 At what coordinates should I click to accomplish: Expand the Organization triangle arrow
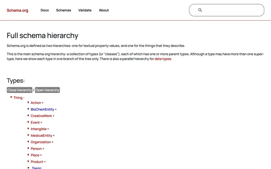[x=28, y=142]
